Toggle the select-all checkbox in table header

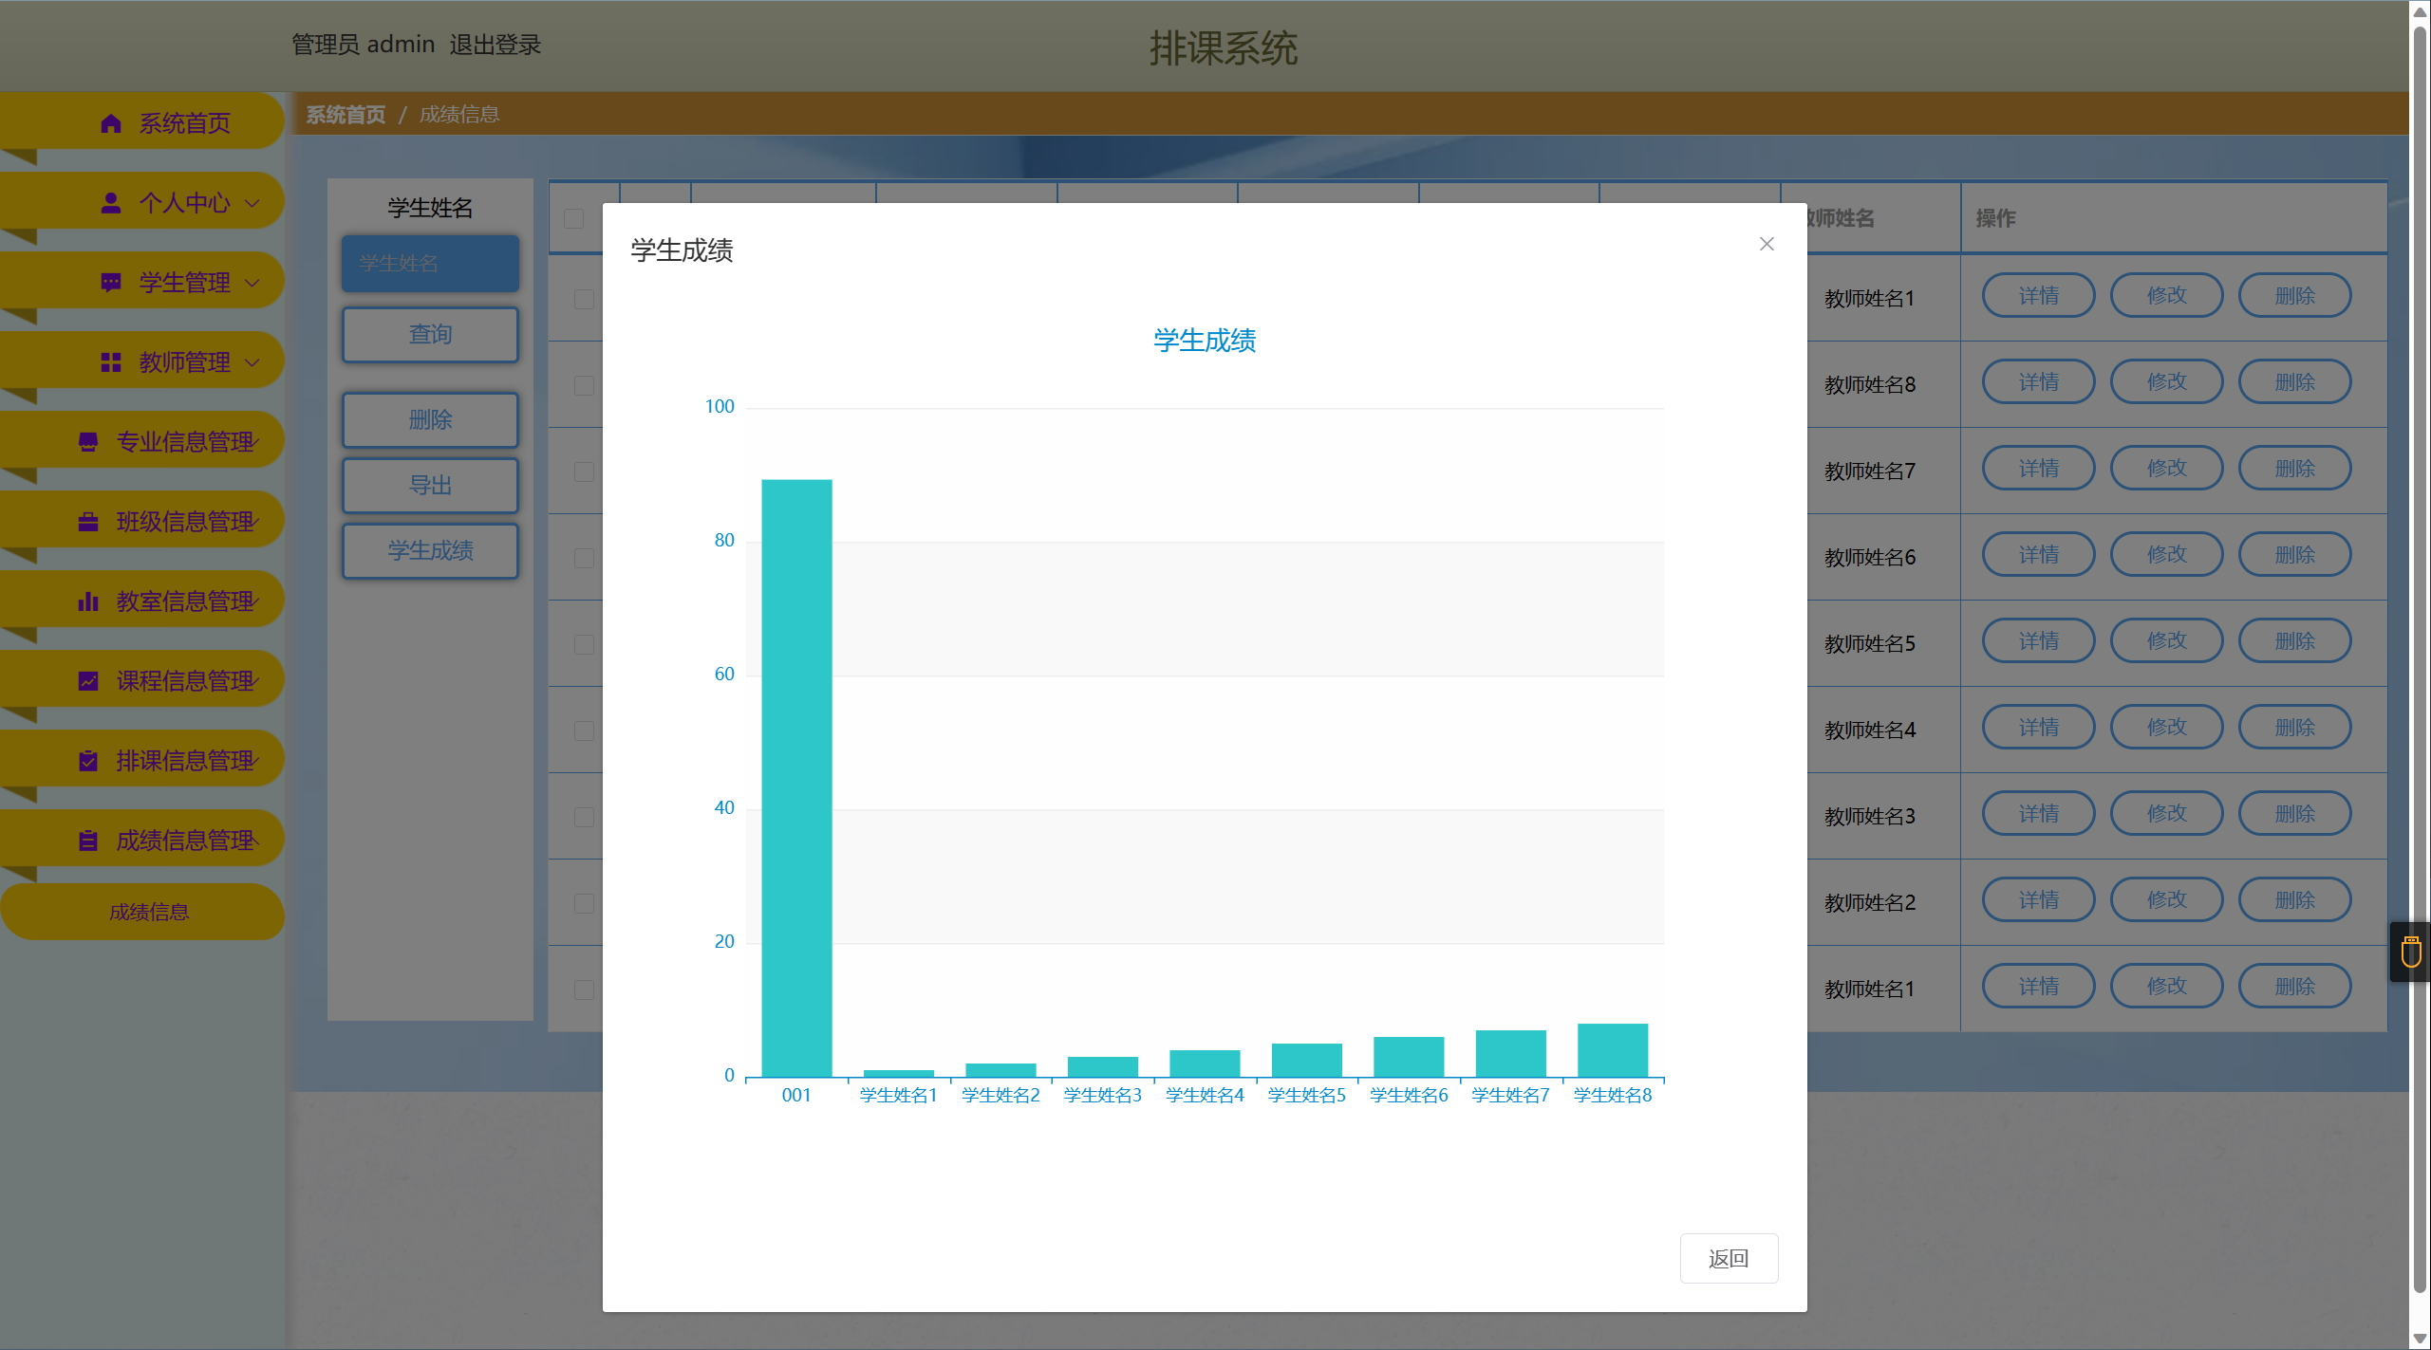tap(574, 219)
